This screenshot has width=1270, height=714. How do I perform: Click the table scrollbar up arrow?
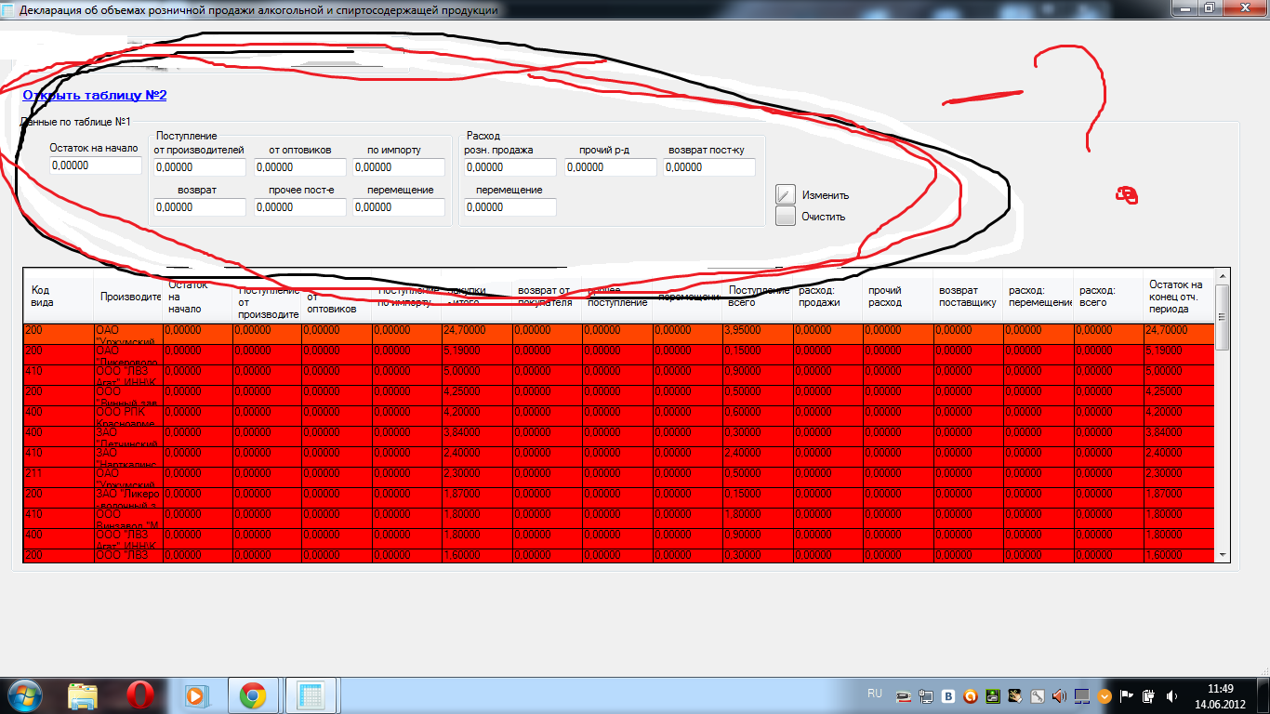pyautogui.click(x=1223, y=276)
